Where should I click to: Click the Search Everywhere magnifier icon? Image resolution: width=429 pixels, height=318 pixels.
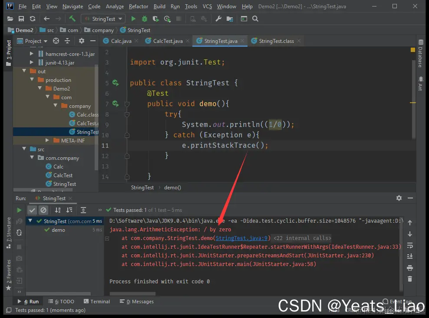[x=255, y=19]
